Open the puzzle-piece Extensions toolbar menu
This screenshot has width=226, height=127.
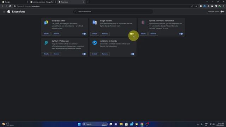point(212,6)
